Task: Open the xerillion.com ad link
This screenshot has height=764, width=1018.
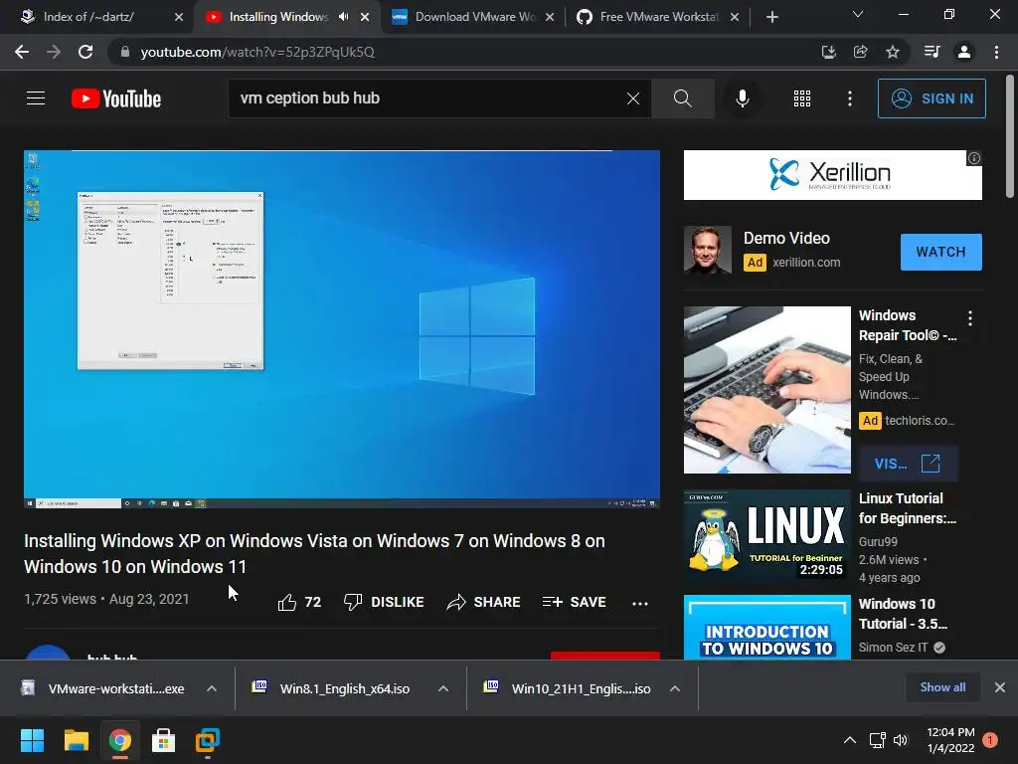Action: click(x=806, y=263)
